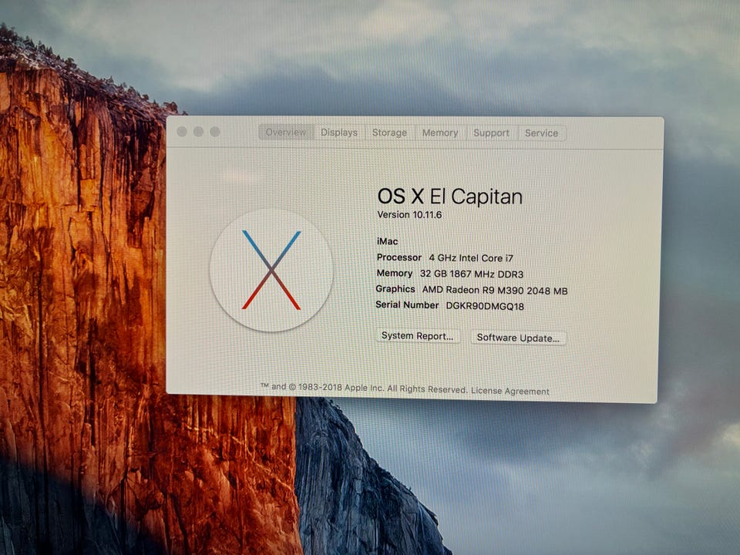Click the Serial Number label

[407, 305]
